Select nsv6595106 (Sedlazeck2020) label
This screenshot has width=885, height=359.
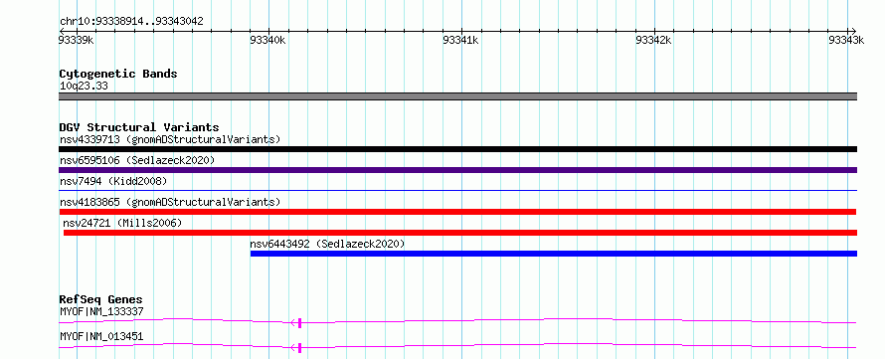click(137, 160)
